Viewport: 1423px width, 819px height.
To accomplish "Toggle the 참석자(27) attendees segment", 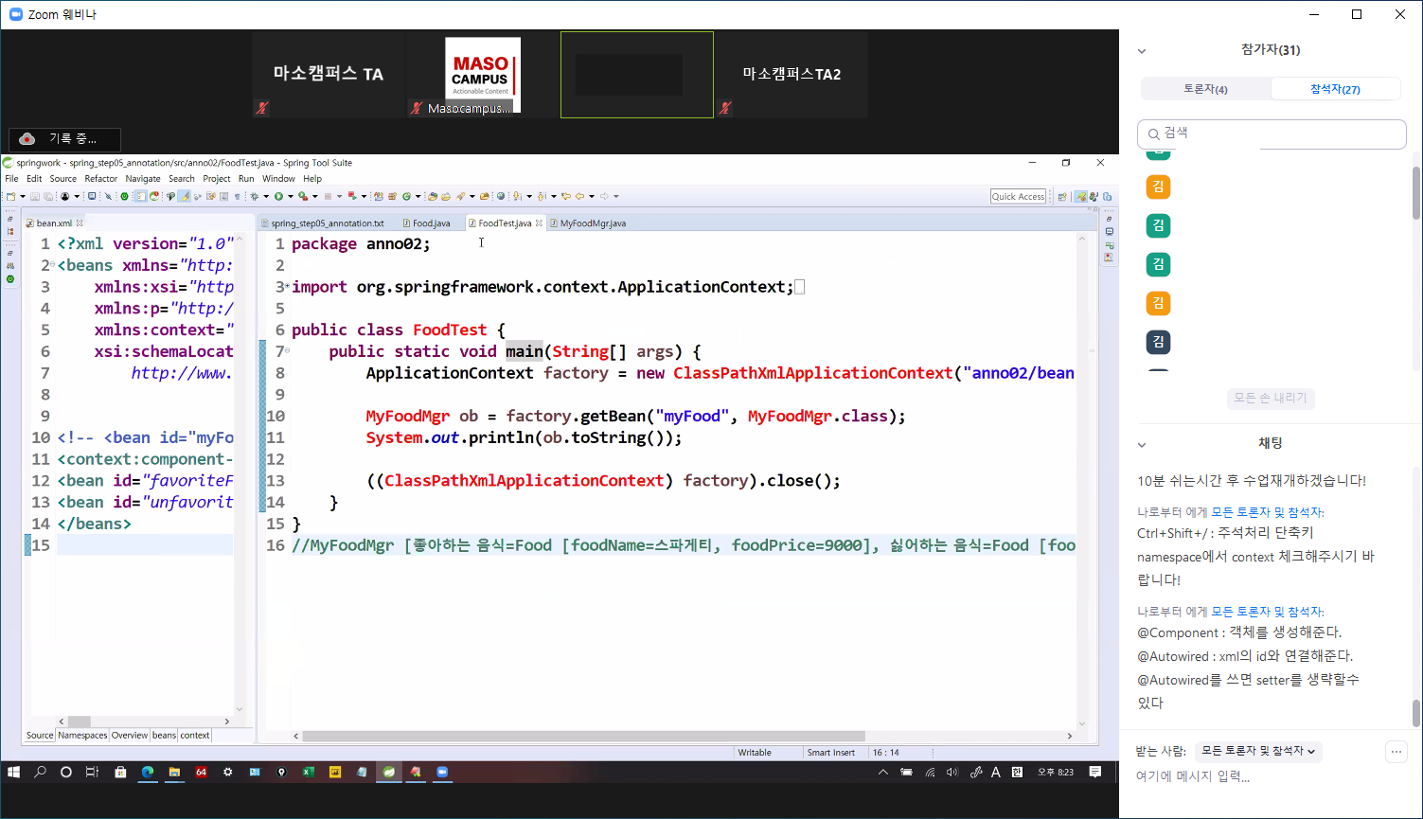I will [1335, 89].
